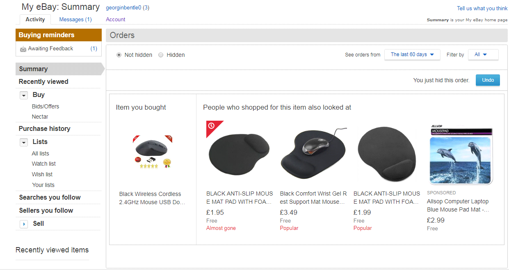This screenshot has width=509, height=270.
Task: Open the Filter by All dropdown
Action: pyautogui.click(x=483, y=54)
